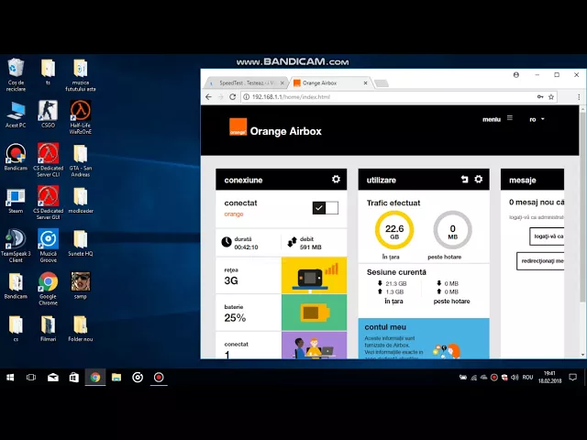
Task: Click the ROU language indicator
Action: [x=528, y=377]
